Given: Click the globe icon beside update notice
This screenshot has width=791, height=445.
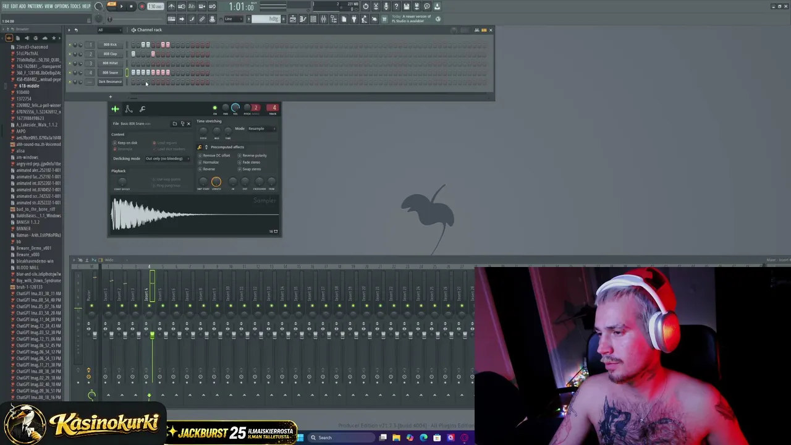Looking at the screenshot, I should (x=438, y=19).
